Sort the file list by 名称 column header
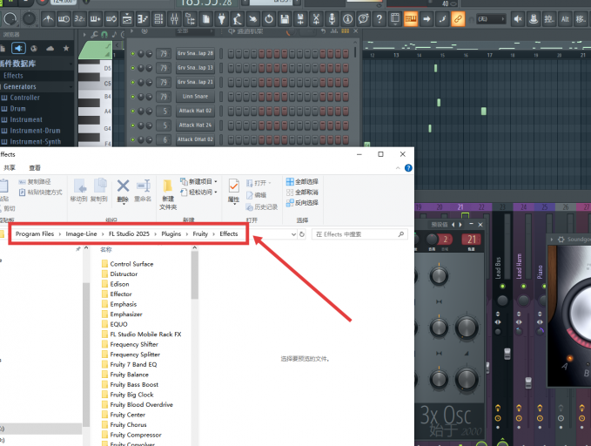Viewport: 591px width, 446px height. click(x=106, y=249)
